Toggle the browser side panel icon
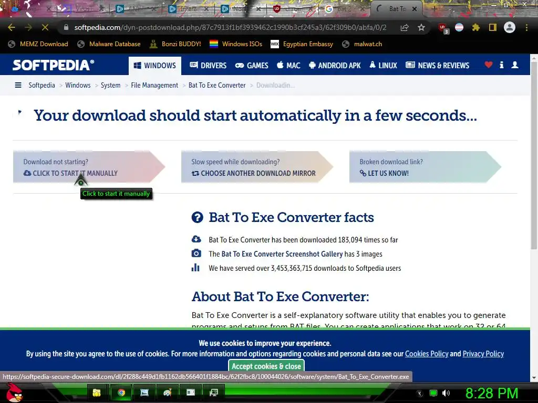The height and width of the screenshot is (403, 538). [493, 27]
